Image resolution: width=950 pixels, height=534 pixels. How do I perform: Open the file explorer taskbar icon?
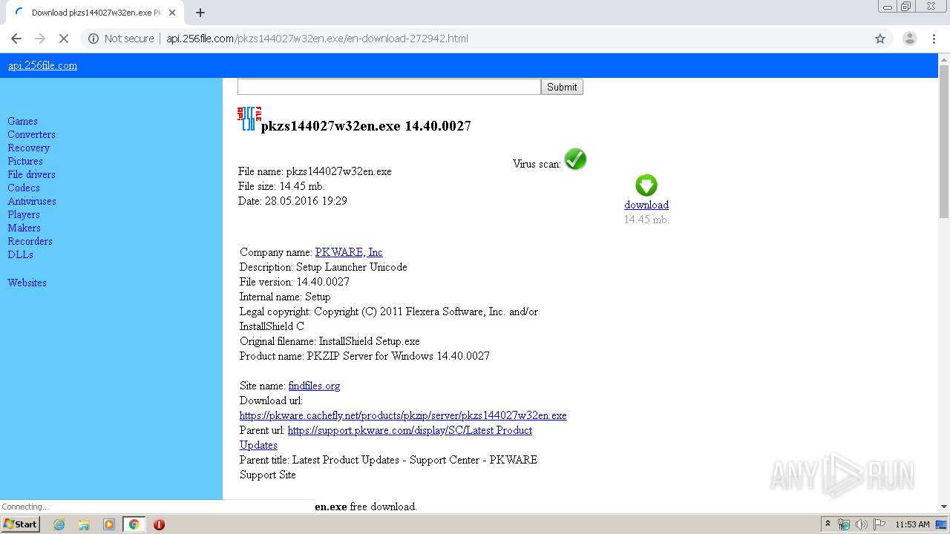tap(84, 524)
